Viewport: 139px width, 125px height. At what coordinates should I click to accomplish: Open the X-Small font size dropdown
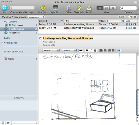(x=69, y=50)
